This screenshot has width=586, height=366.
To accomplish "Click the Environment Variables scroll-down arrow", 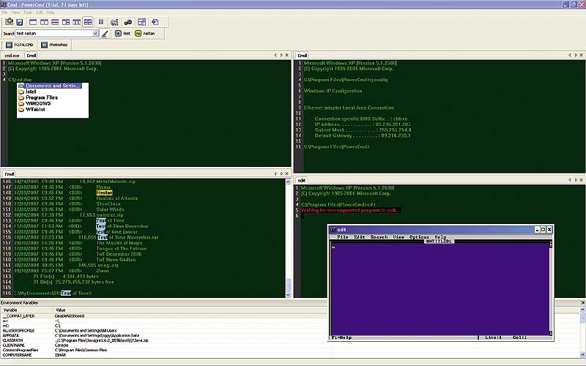I will click(582, 354).
